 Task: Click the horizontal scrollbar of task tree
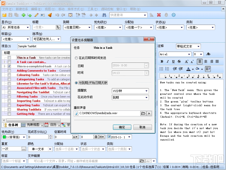pyautogui.click(x=33, y=120)
